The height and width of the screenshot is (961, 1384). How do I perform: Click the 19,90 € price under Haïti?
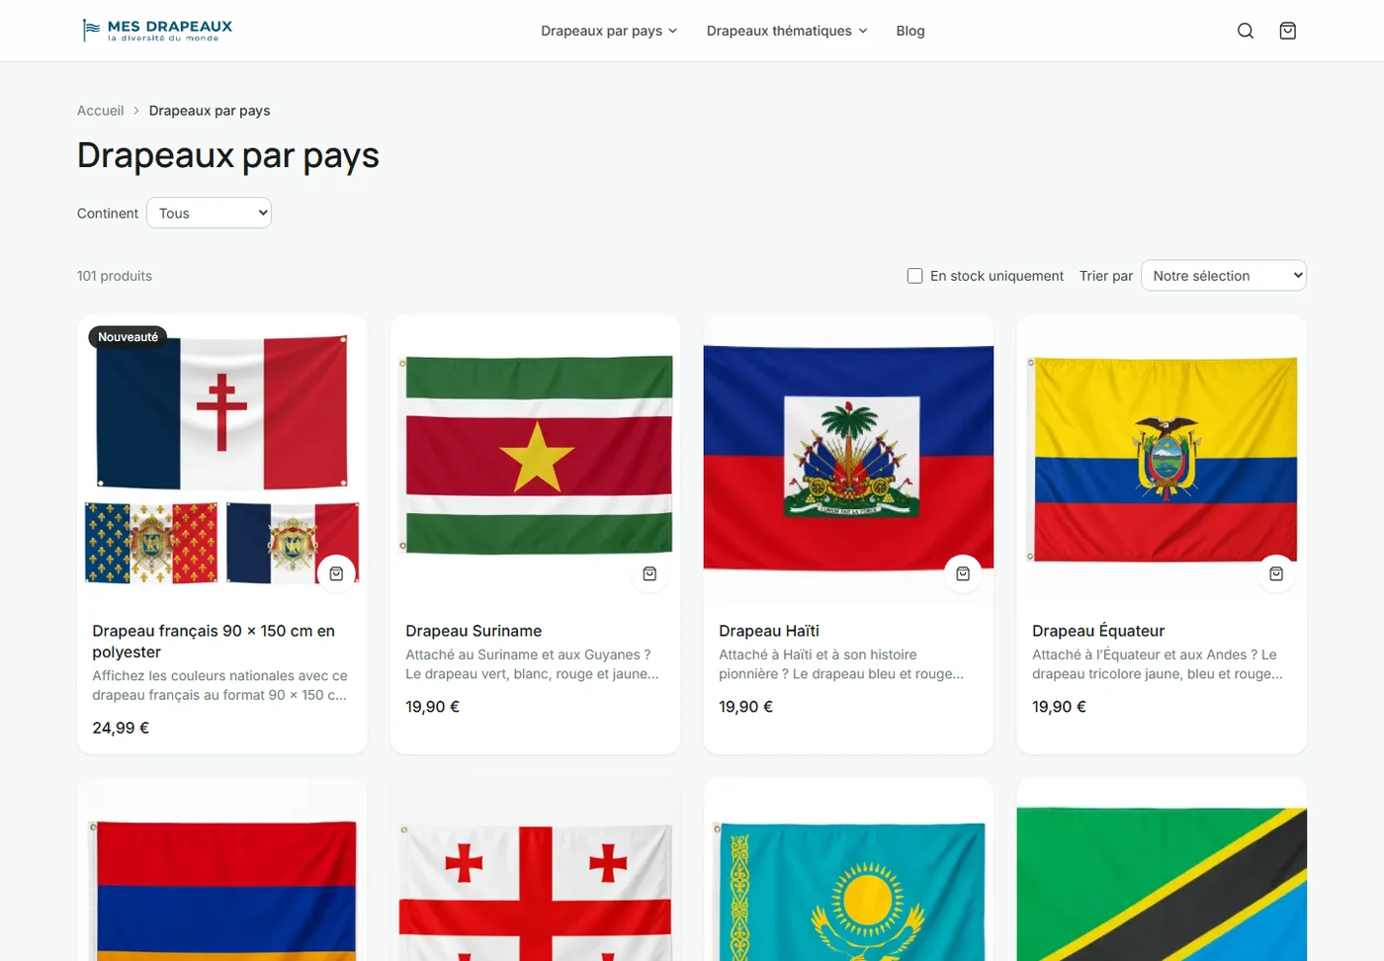745,707
